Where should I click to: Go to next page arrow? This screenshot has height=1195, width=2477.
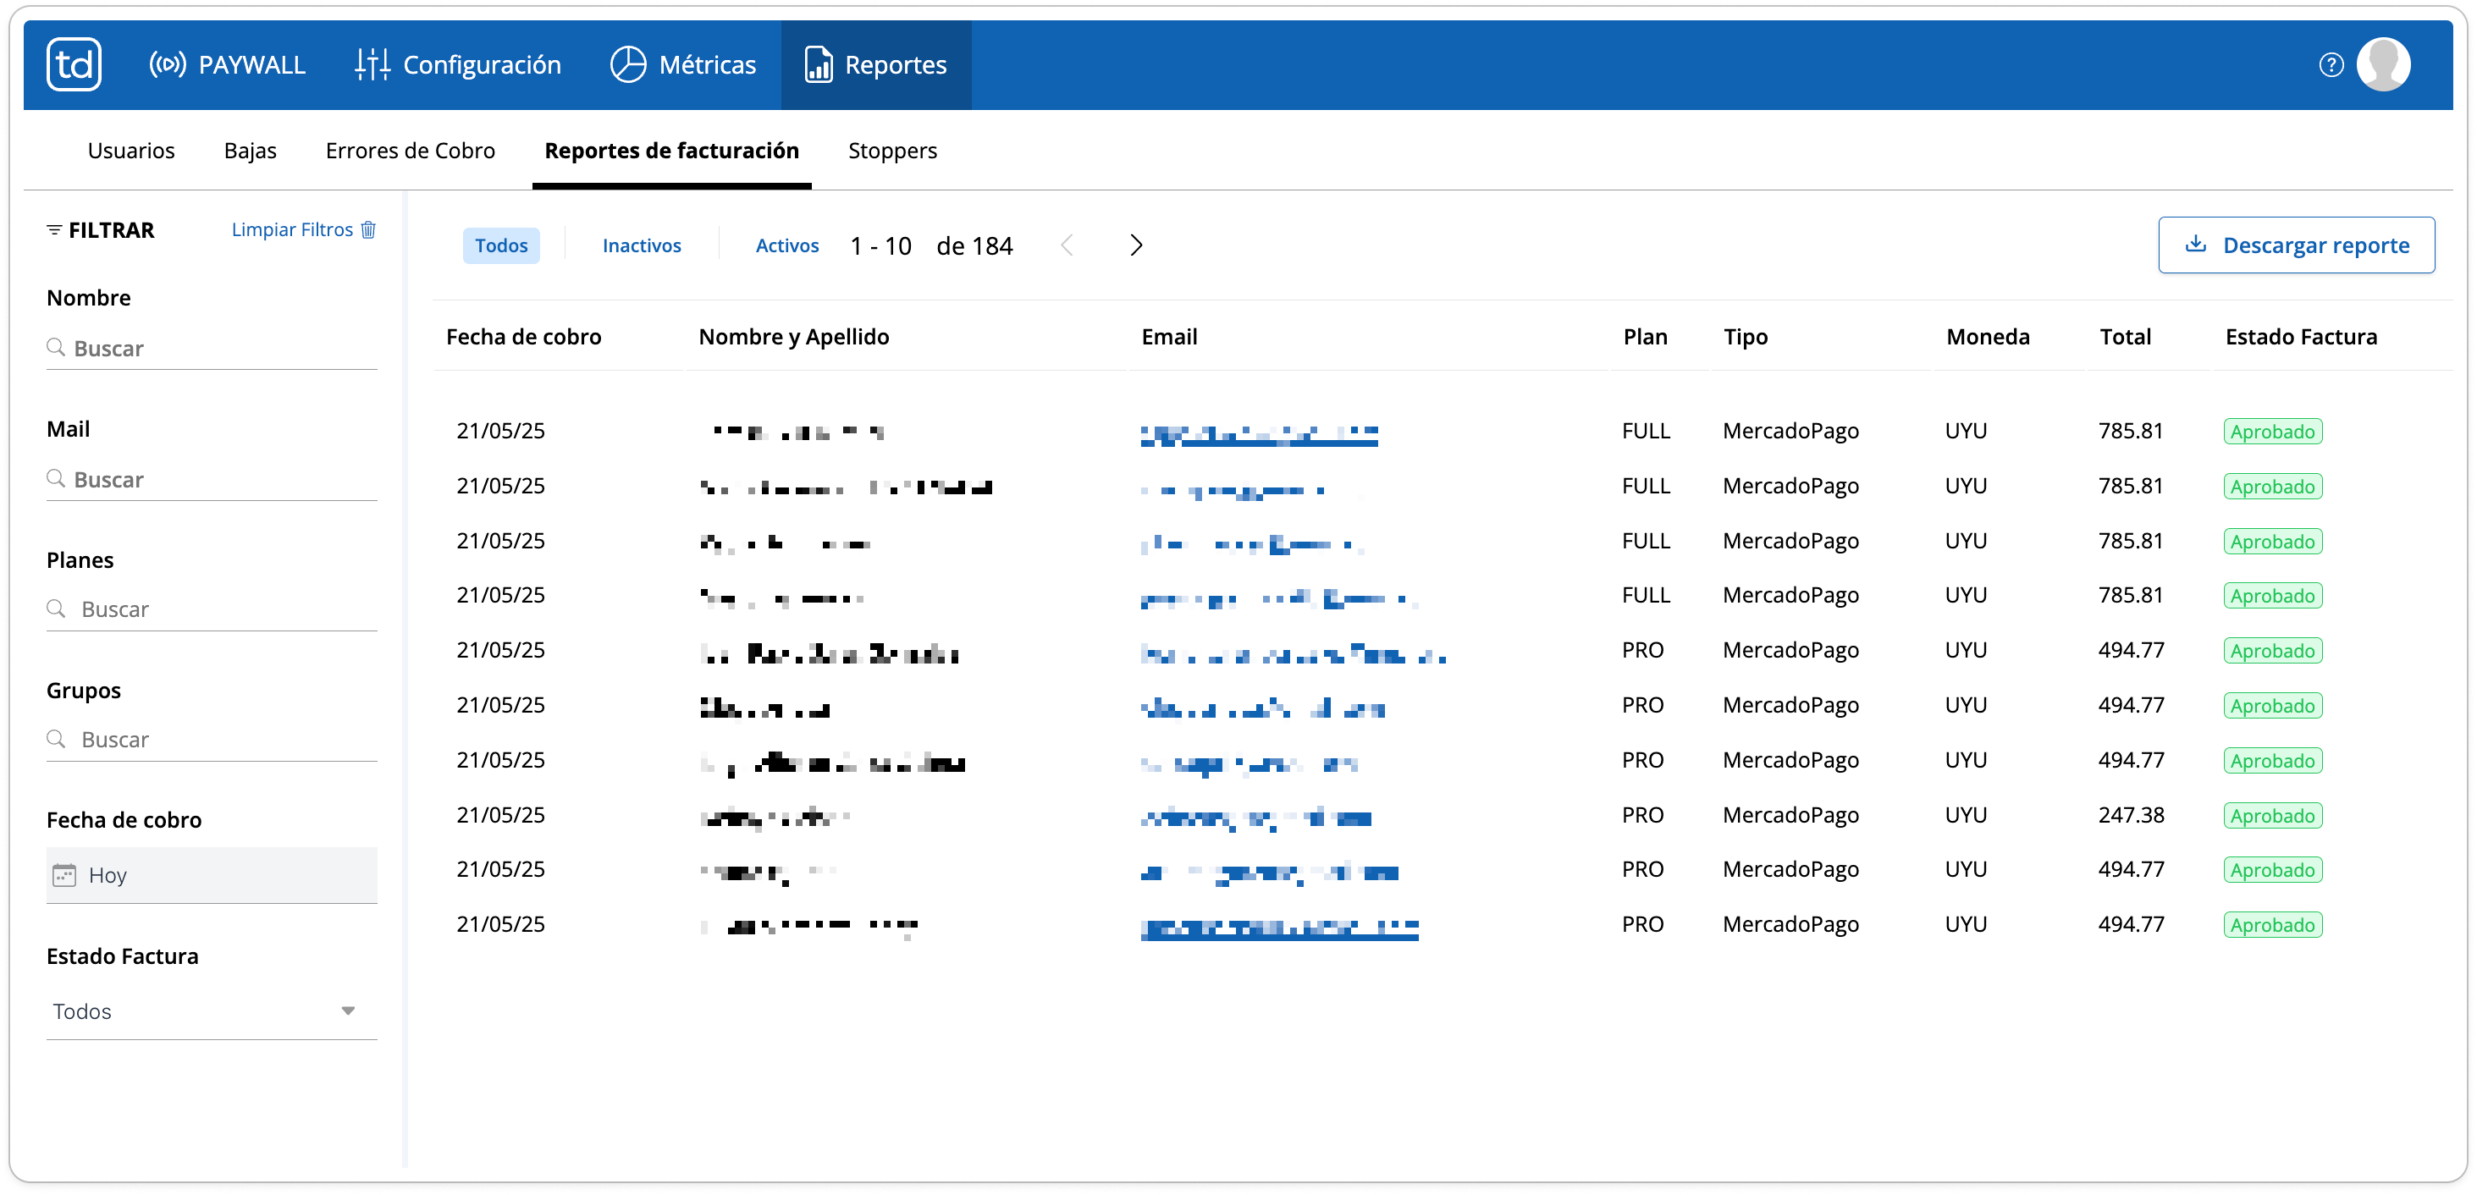click(x=1135, y=246)
